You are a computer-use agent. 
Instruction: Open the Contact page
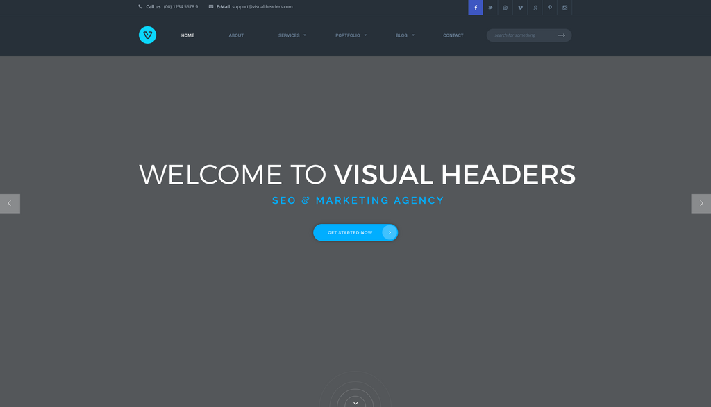click(453, 35)
